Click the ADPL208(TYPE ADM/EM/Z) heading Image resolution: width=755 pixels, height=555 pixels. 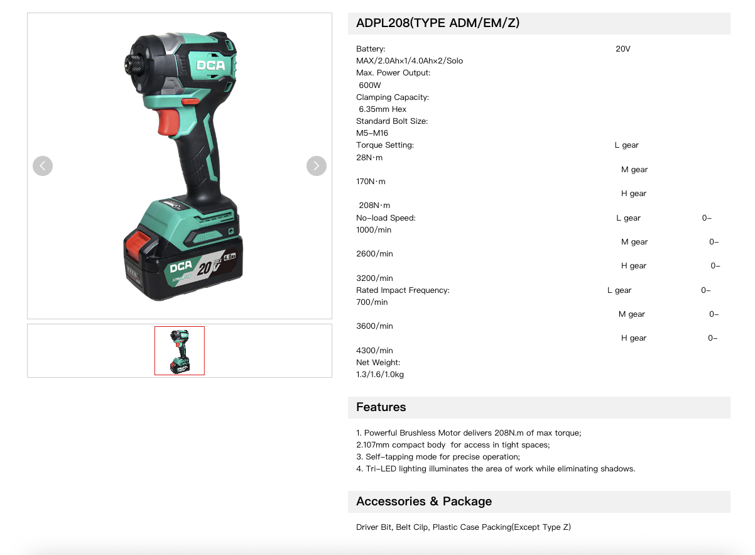[438, 23]
